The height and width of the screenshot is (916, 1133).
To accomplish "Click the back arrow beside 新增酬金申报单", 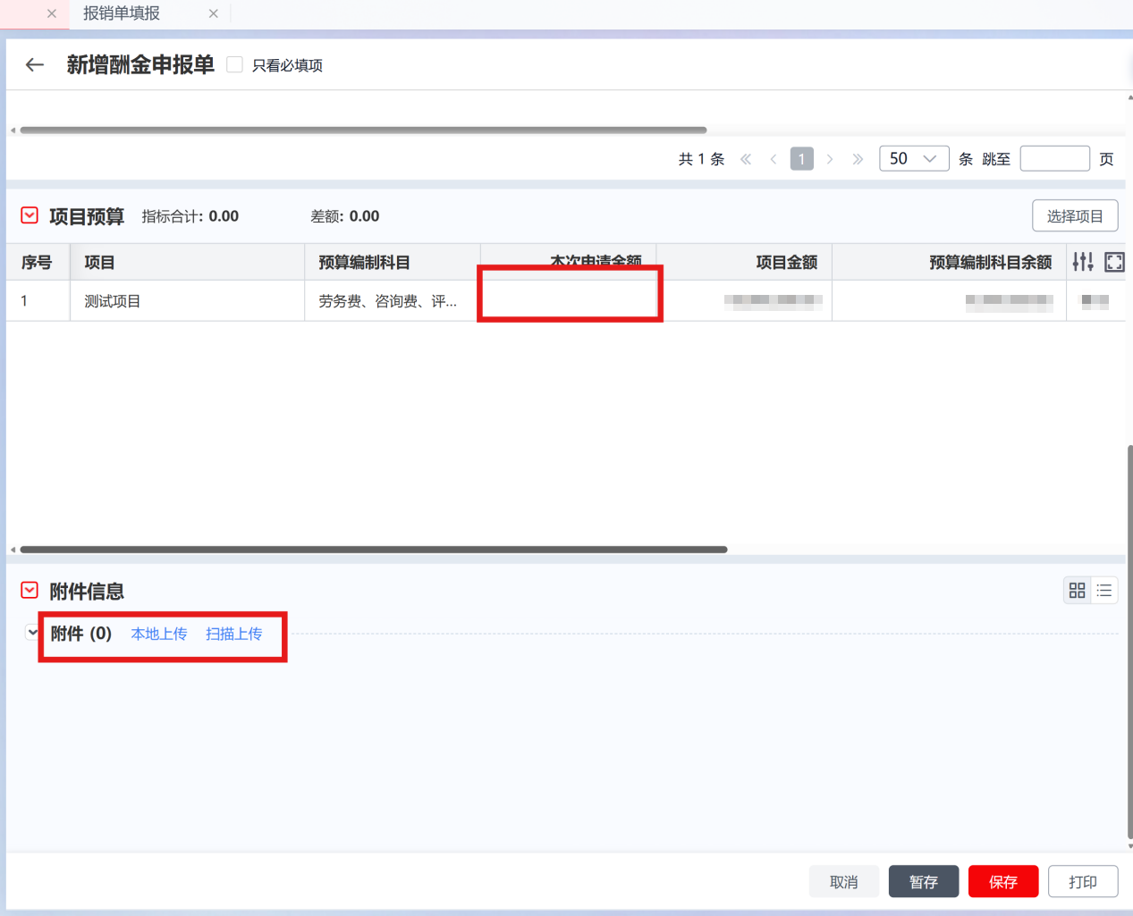I will coord(35,64).
